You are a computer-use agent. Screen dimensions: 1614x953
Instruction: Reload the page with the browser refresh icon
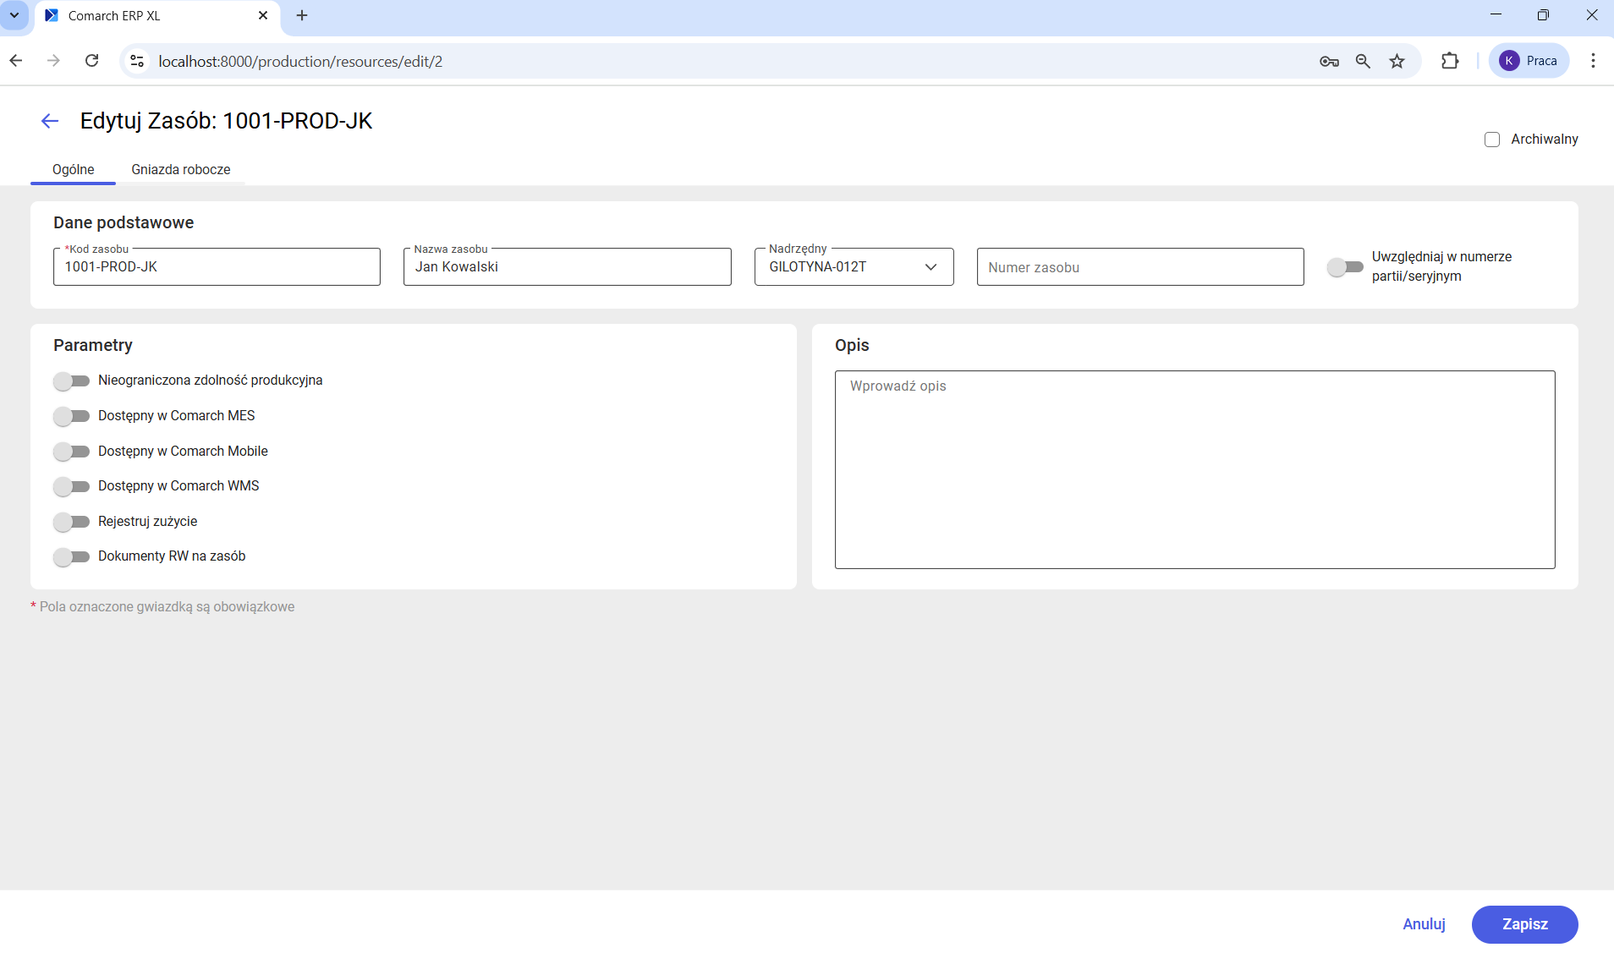(x=92, y=61)
